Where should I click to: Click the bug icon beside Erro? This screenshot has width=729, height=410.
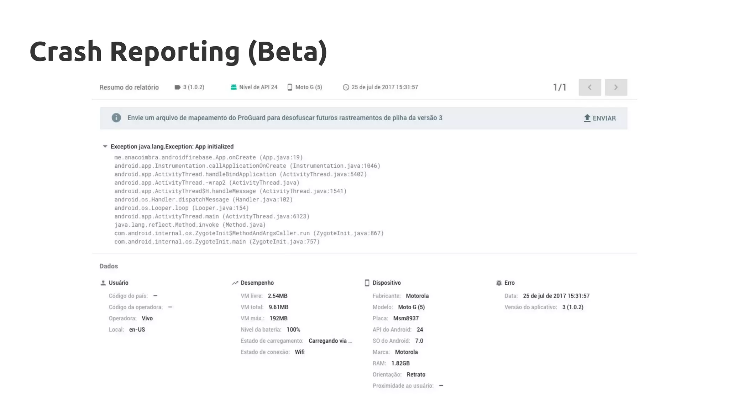tap(499, 283)
